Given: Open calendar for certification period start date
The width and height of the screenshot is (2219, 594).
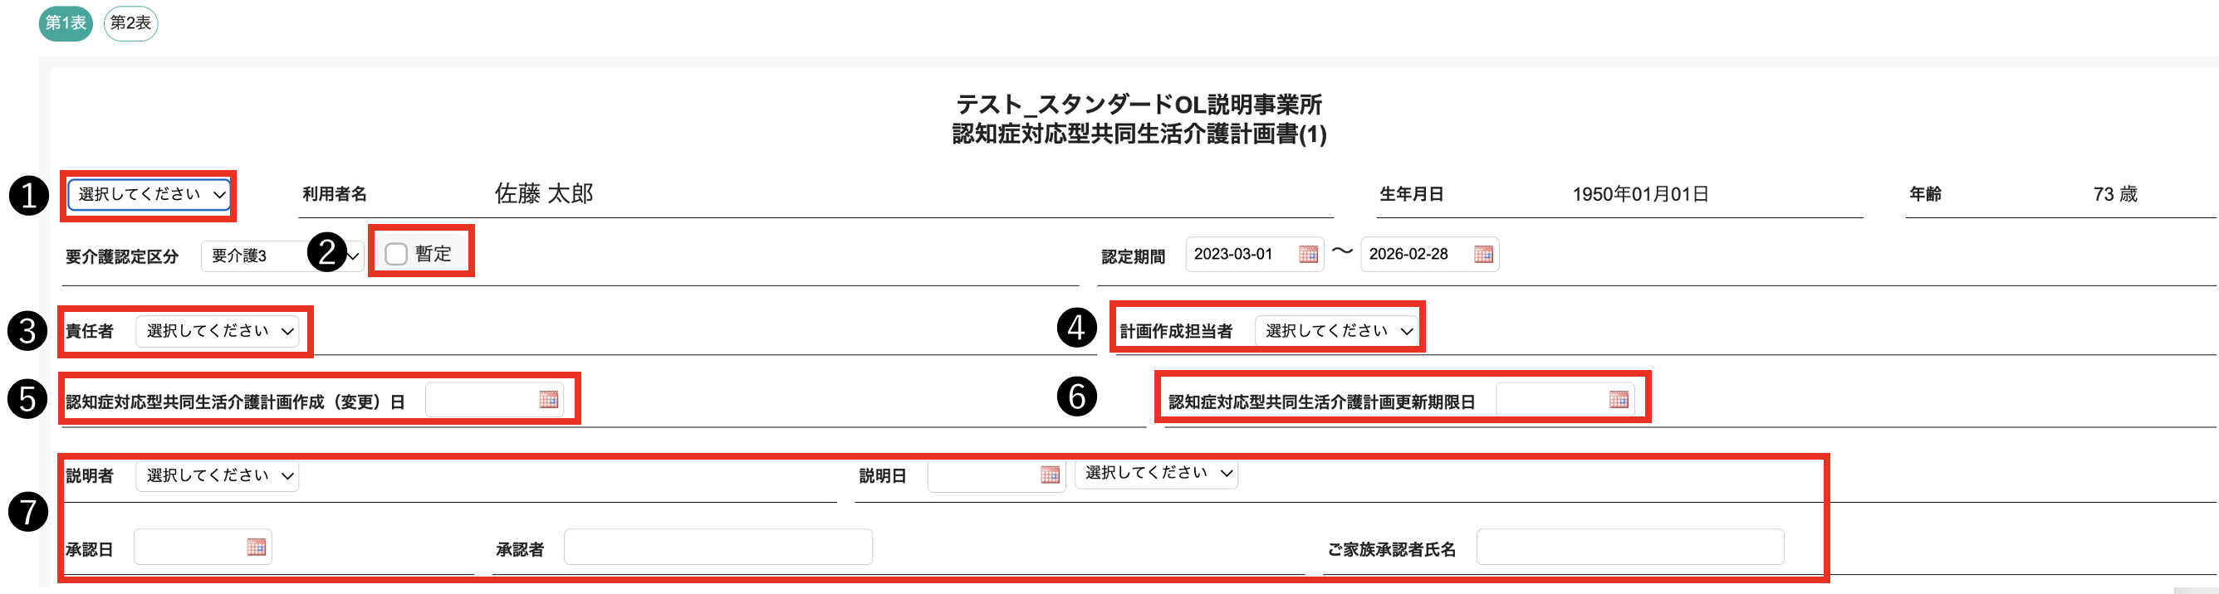Looking at the screenshot, I should [x=1308, y=254].
